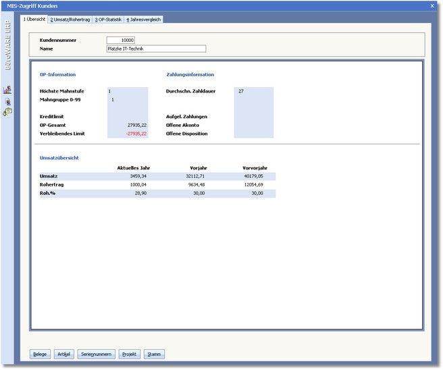Open the 2 Umsatz/Rohertrag tab
443x370 pixels.
tap(70, 19)
